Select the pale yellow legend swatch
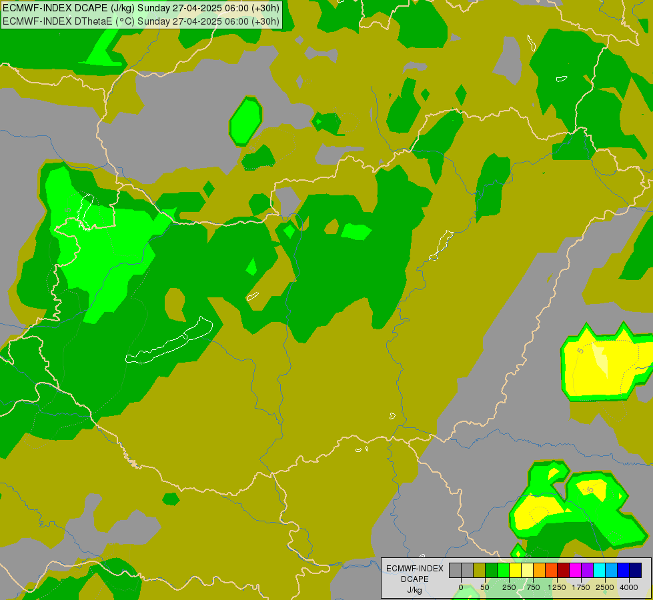The image size is (653, 600). click(528, 571)
